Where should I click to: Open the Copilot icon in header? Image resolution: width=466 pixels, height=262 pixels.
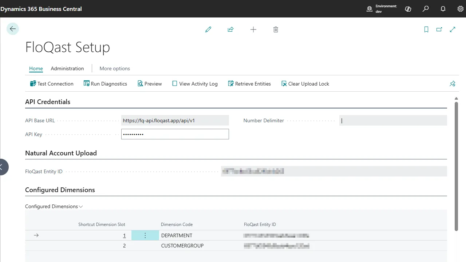[x=408, y=9]
